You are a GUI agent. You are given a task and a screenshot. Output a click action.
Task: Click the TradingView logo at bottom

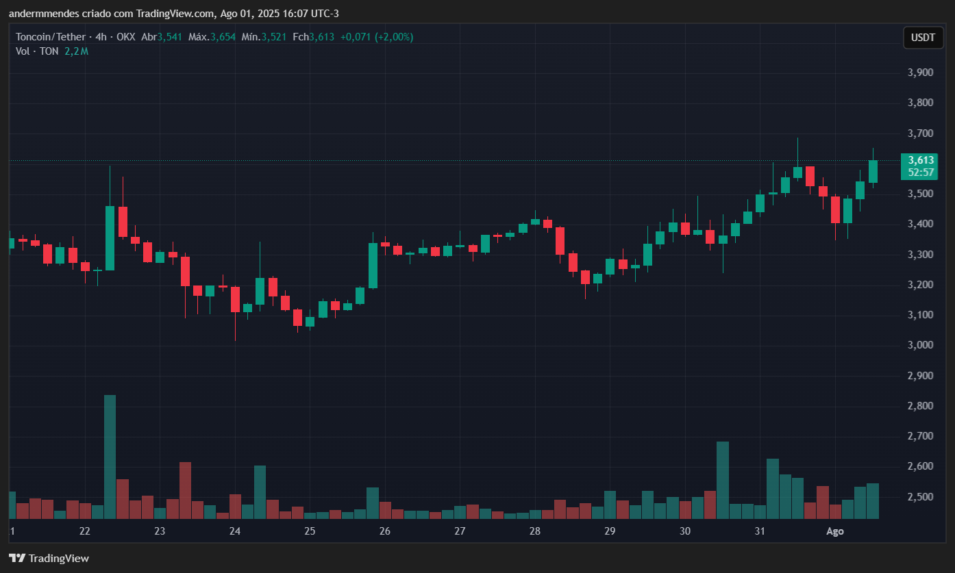click(49, 558)
